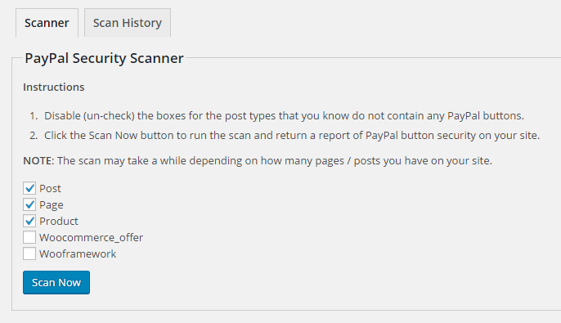This screenshot has height=323, width=561.
Task: Untick the Page checkbox box
Action: pos(29,204)
